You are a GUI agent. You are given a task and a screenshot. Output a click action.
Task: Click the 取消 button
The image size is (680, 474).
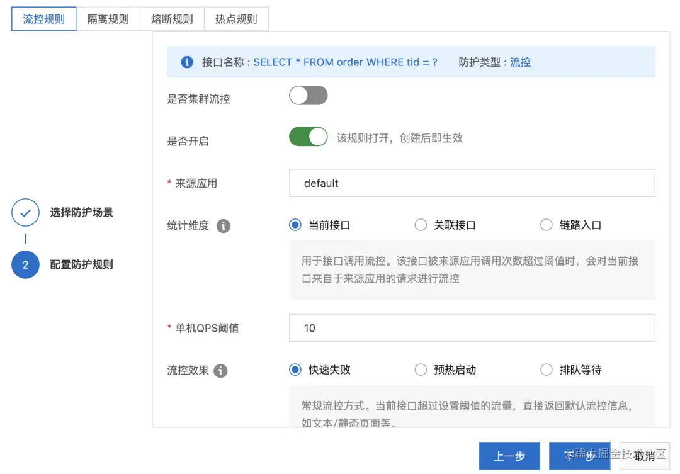pos(645,456)
